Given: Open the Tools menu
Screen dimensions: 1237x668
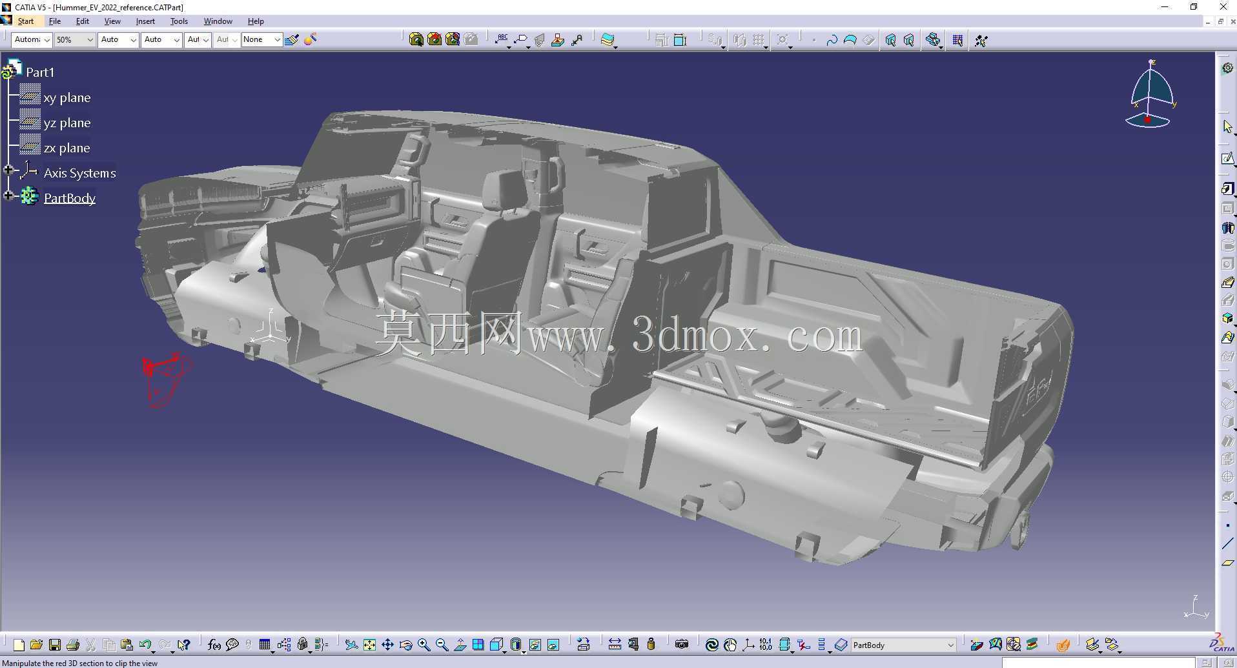Looking at the screenshot, I should click(179, 21).
